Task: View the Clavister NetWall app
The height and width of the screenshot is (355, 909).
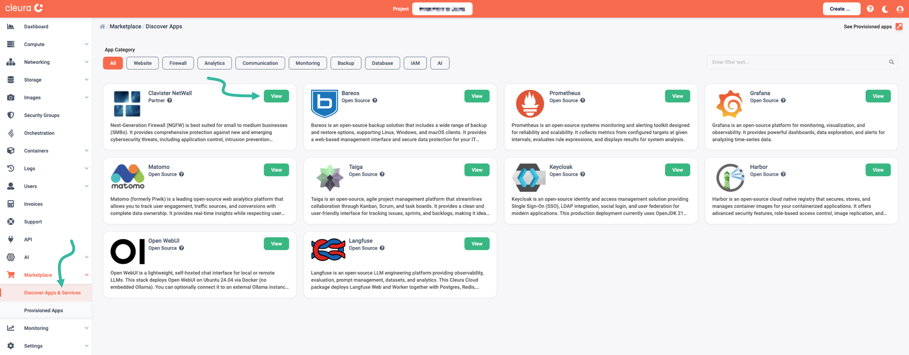Action: [x=276, y=96]
